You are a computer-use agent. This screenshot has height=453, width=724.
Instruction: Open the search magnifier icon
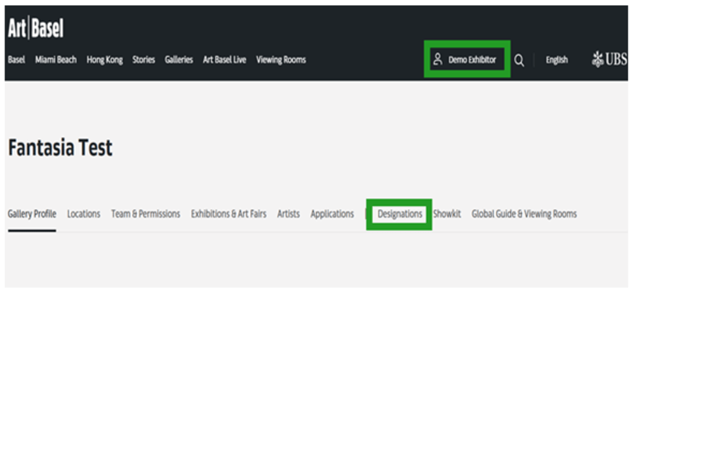click(x=519, y=60)
